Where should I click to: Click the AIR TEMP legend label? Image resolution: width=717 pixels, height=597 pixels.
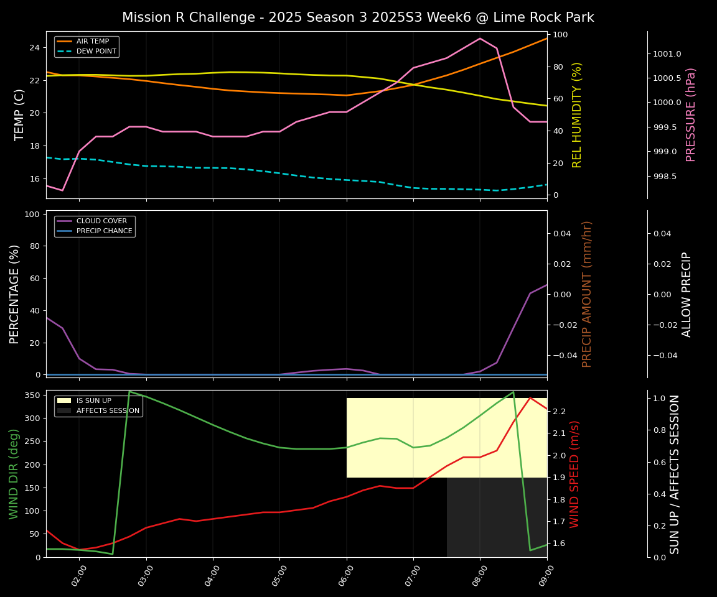(93, 41)
